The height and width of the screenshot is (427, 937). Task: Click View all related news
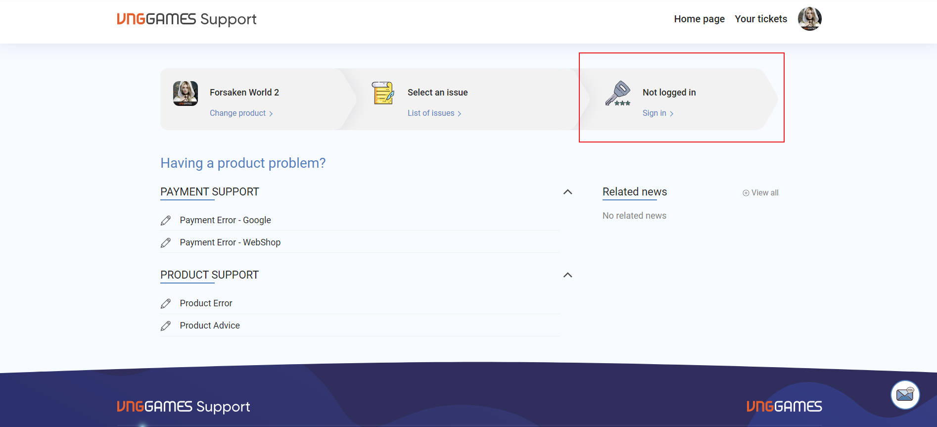[765, 193]
